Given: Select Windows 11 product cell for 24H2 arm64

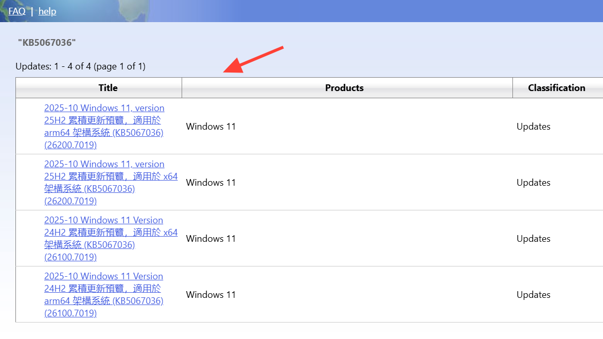Looking at the screenshot, I should pos(211,295).
